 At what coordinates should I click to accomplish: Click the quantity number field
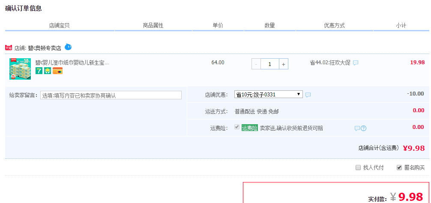(x=270, y=64)
